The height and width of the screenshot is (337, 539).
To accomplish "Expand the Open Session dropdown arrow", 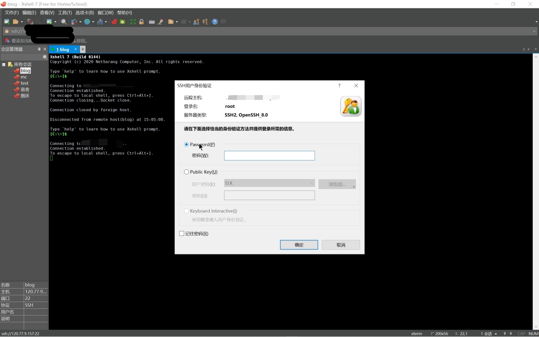I will tap(21, 22).
